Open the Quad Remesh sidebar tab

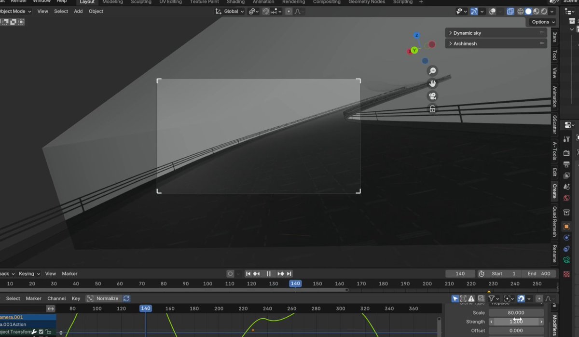coord(554,222)
